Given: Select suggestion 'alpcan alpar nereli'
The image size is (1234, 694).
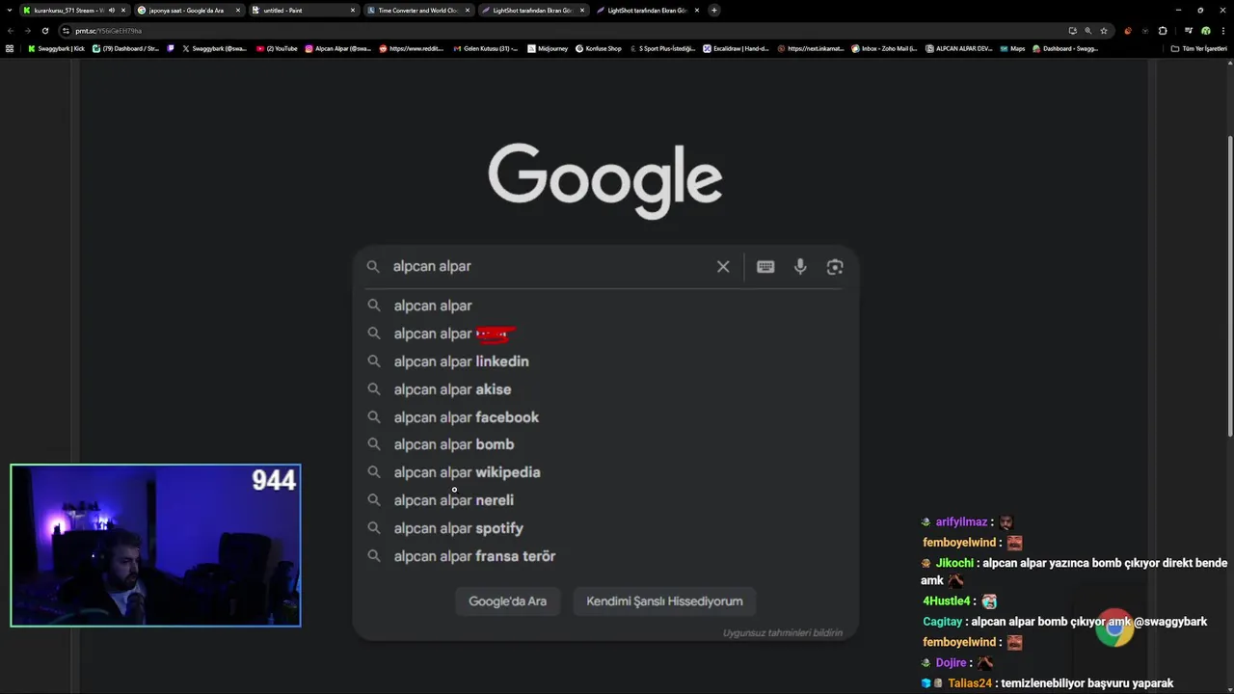Looking at the screenshot, I should (x=605, y=500).
